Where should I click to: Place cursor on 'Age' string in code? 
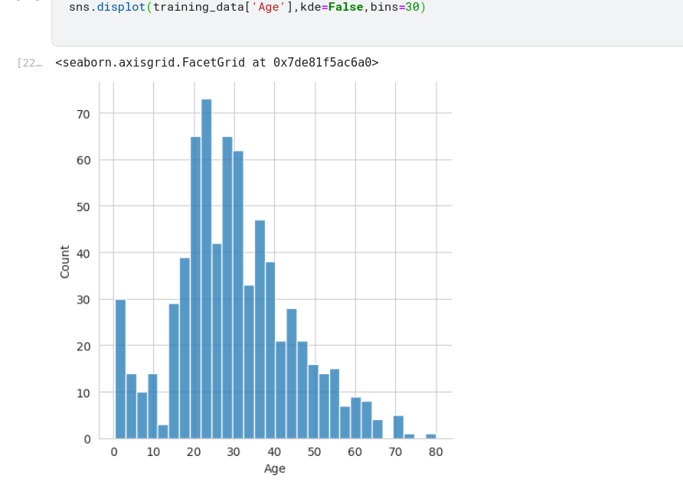click(268, 7)
